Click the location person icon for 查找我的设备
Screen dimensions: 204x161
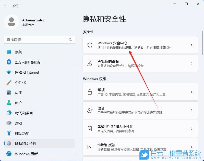click(x=90, y=63)
